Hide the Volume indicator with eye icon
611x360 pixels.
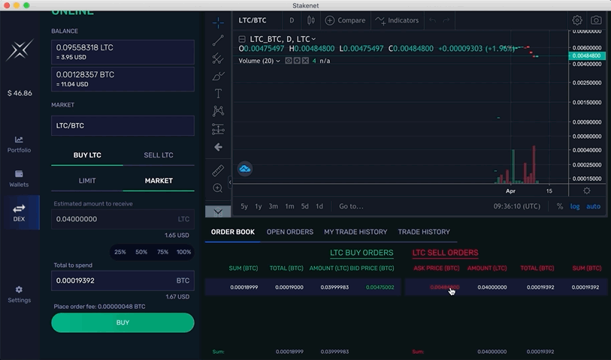[x=289, y=61]
